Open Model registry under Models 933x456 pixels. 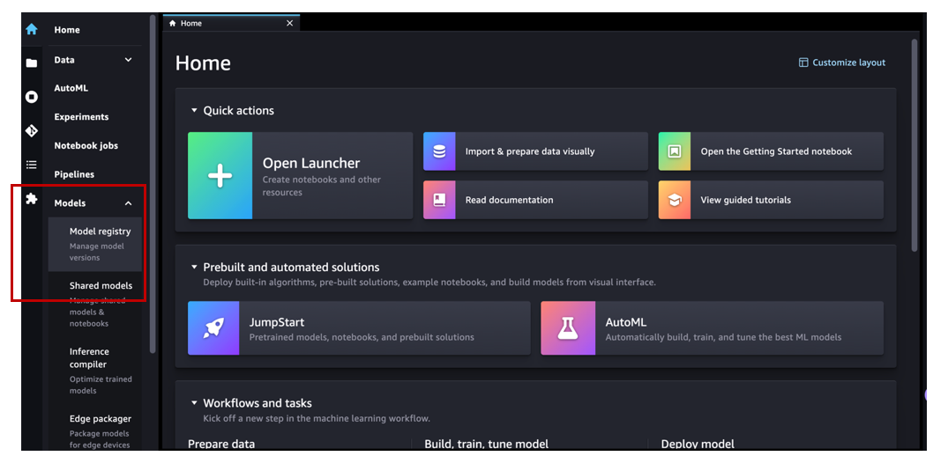95,244
